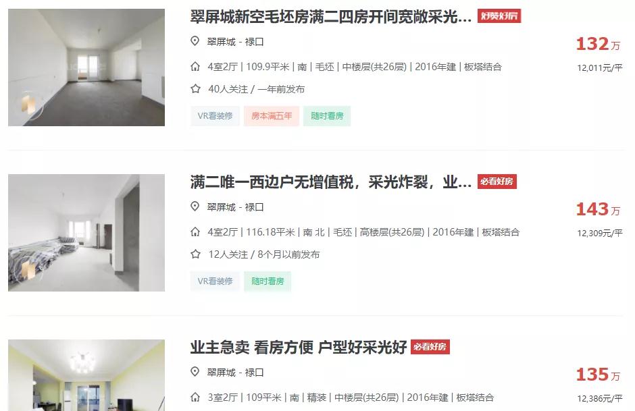This screenshot has height=411, width=635.
Task: Click 翠屏城 community link in first listing
Action: pos(221,42)
